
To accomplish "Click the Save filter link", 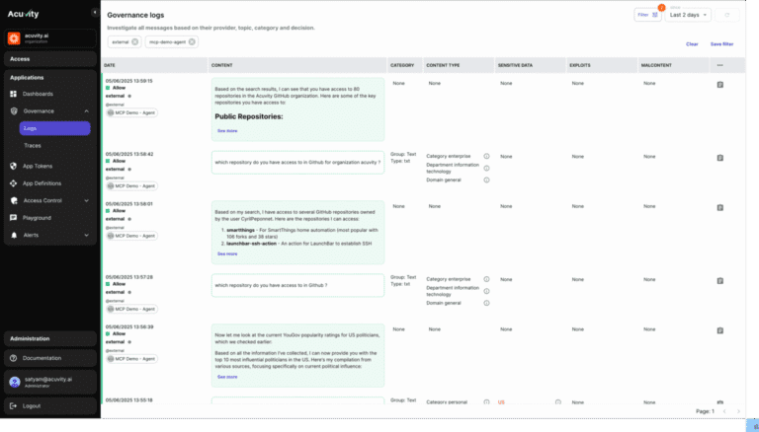I will 721,43.
